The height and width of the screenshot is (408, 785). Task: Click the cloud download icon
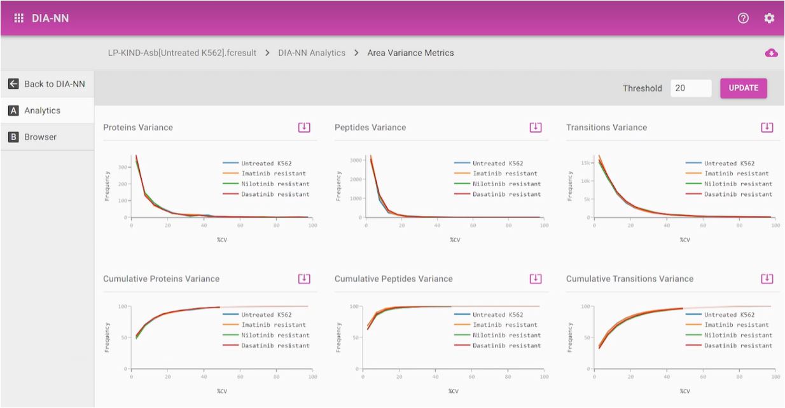coord(771,53)
